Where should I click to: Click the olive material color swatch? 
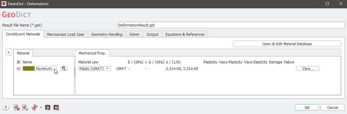pyautogui.click(x=29, y=68)
